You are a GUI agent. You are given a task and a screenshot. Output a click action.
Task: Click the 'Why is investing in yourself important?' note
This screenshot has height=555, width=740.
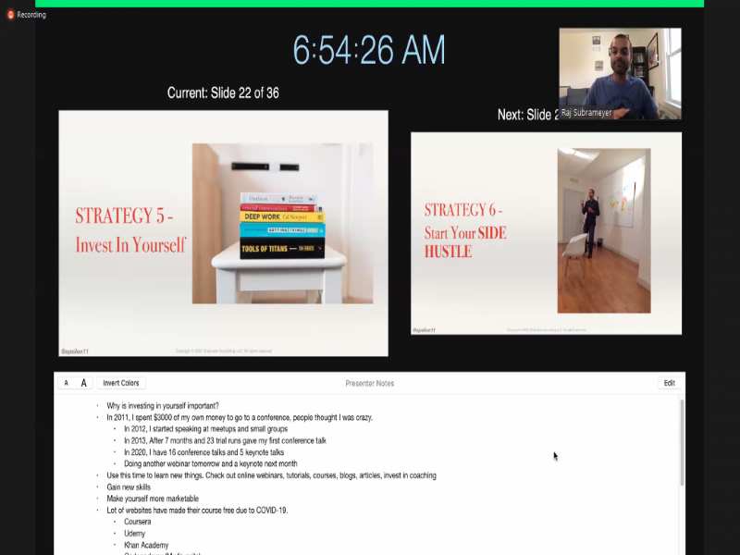pyautogui.click(x=163, y=406)
